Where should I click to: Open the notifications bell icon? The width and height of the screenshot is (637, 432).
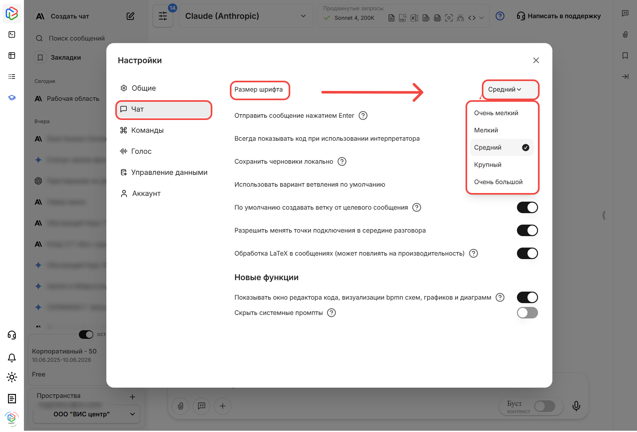pyautogui.click(x=12, y=357)
